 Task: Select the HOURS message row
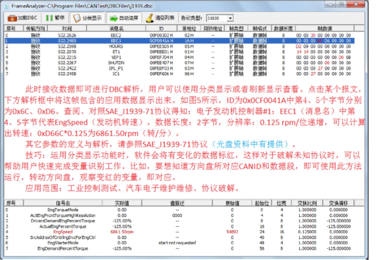[179, 46]
